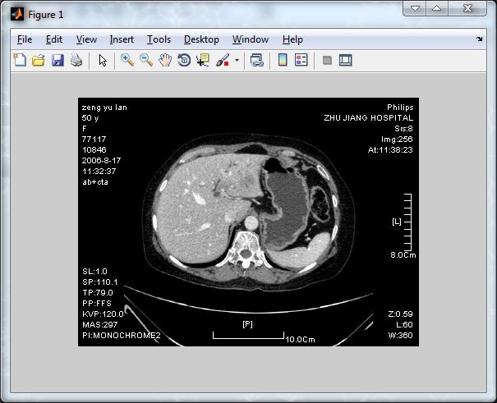Screen dimensions: 497x403
Task: Open the Edit menu
Action: click(54, 39)
